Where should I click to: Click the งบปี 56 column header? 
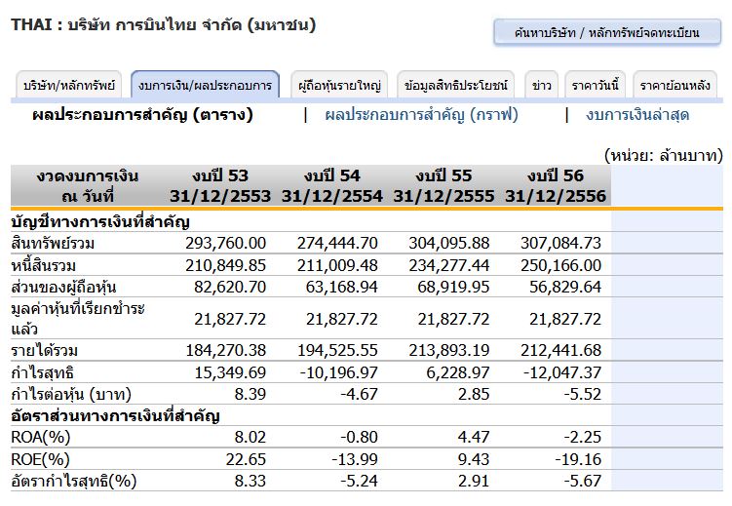point(556,186)
